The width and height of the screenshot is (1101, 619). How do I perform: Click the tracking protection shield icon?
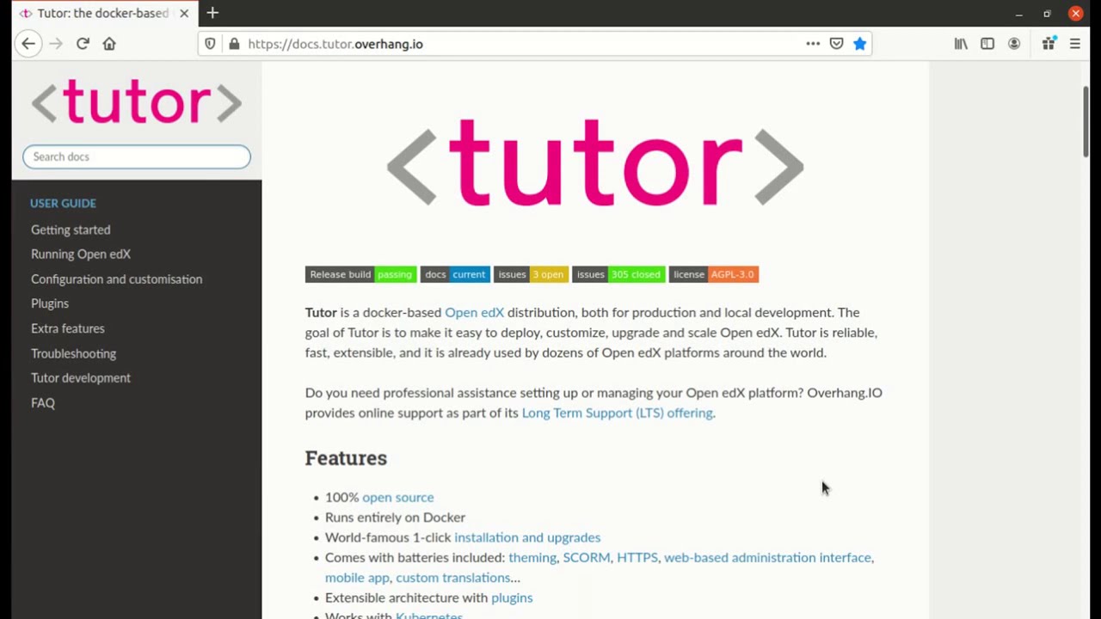[x=210, y=44]
